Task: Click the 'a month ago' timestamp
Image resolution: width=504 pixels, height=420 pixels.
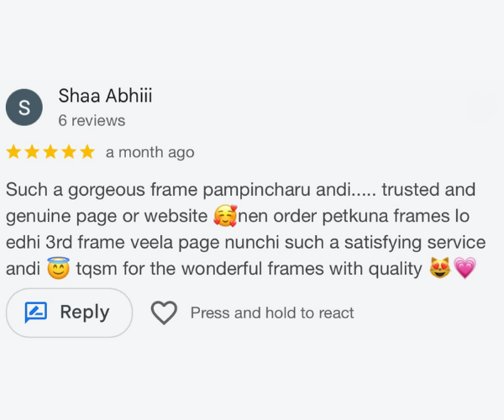Action: click(x=150, y=153)
